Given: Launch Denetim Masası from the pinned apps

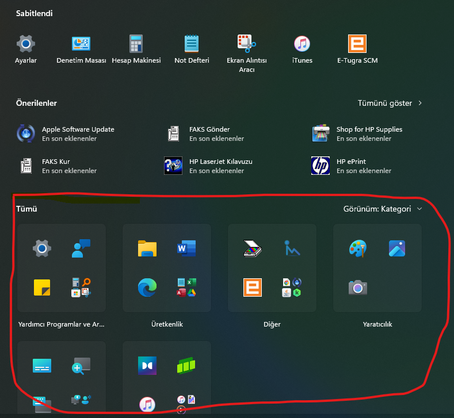Looking at the screenshot, I should tap(81, 49).
